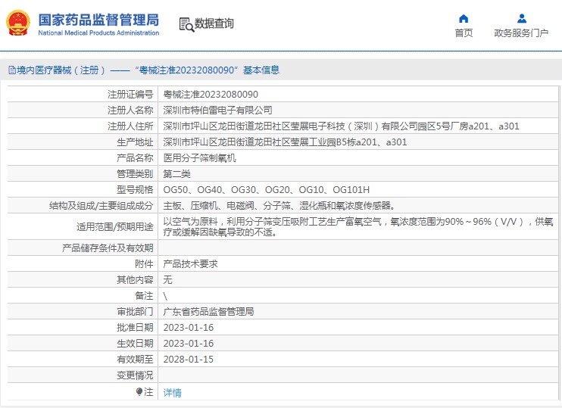The height and width of the screenshot is (408, 562).
Task: Click the 第二类 management class value
Action: click(x=176, y=174)
